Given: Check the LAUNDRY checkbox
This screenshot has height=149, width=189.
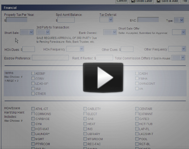Looking at the screenshot, I should tap(33, 134).
